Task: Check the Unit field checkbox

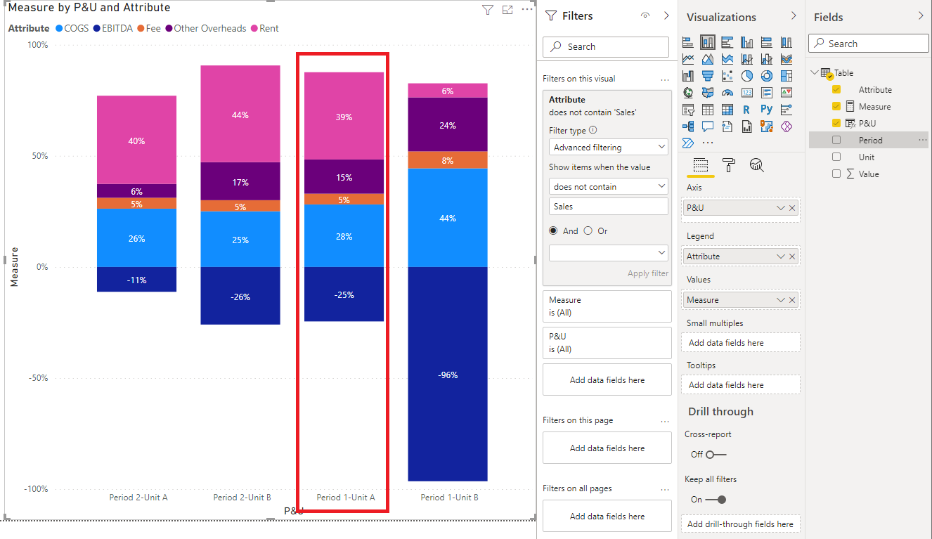Action: [836, 157]
